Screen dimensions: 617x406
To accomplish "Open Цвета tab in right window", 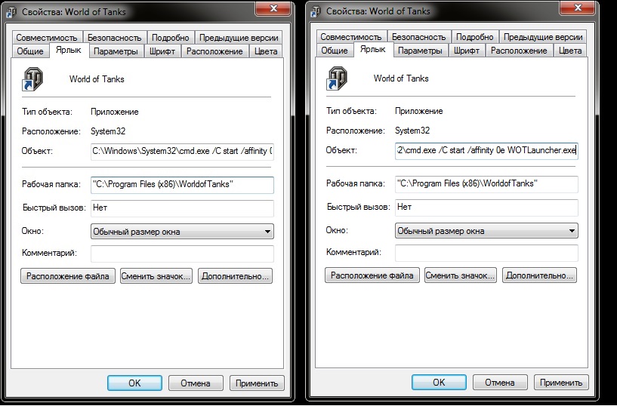I will click(570, 51).
